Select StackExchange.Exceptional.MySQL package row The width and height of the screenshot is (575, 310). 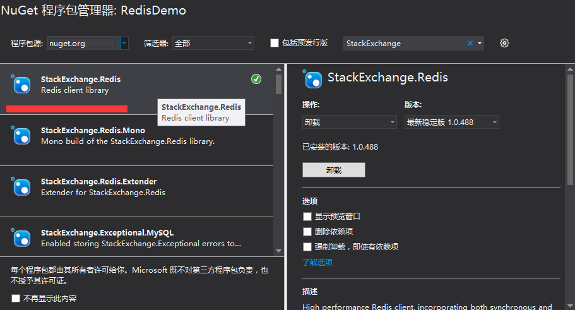tap(136, 237)
